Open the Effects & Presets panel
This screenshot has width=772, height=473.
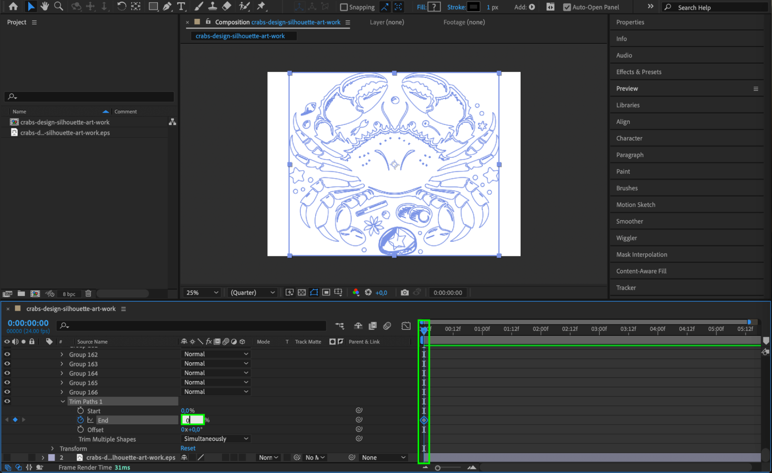(638, 72)
